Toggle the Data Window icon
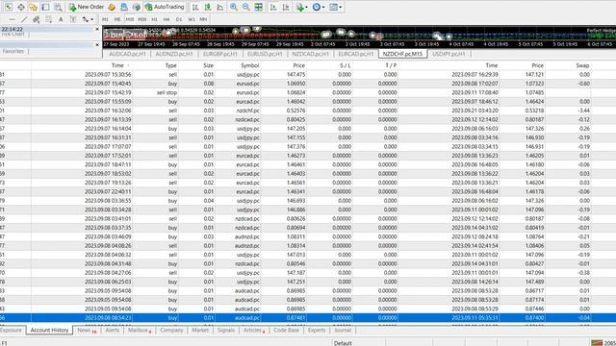The height and width of the screenshot is (346, 616). point(21,7)
